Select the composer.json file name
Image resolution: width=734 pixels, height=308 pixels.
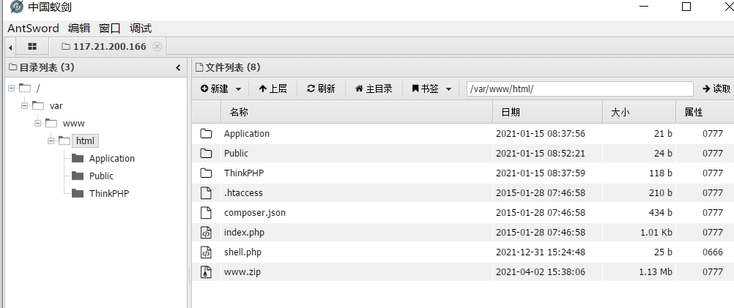click(x=255, y=213)
